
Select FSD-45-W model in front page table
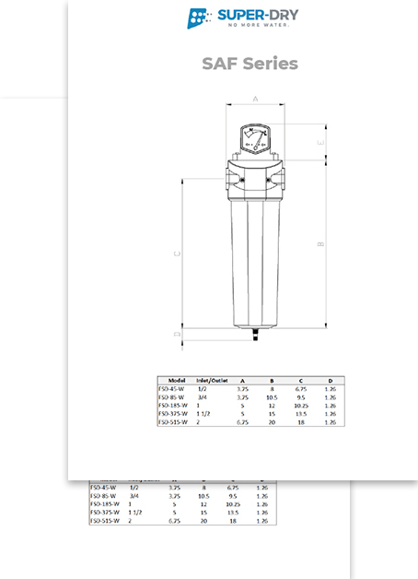(171, 389)
